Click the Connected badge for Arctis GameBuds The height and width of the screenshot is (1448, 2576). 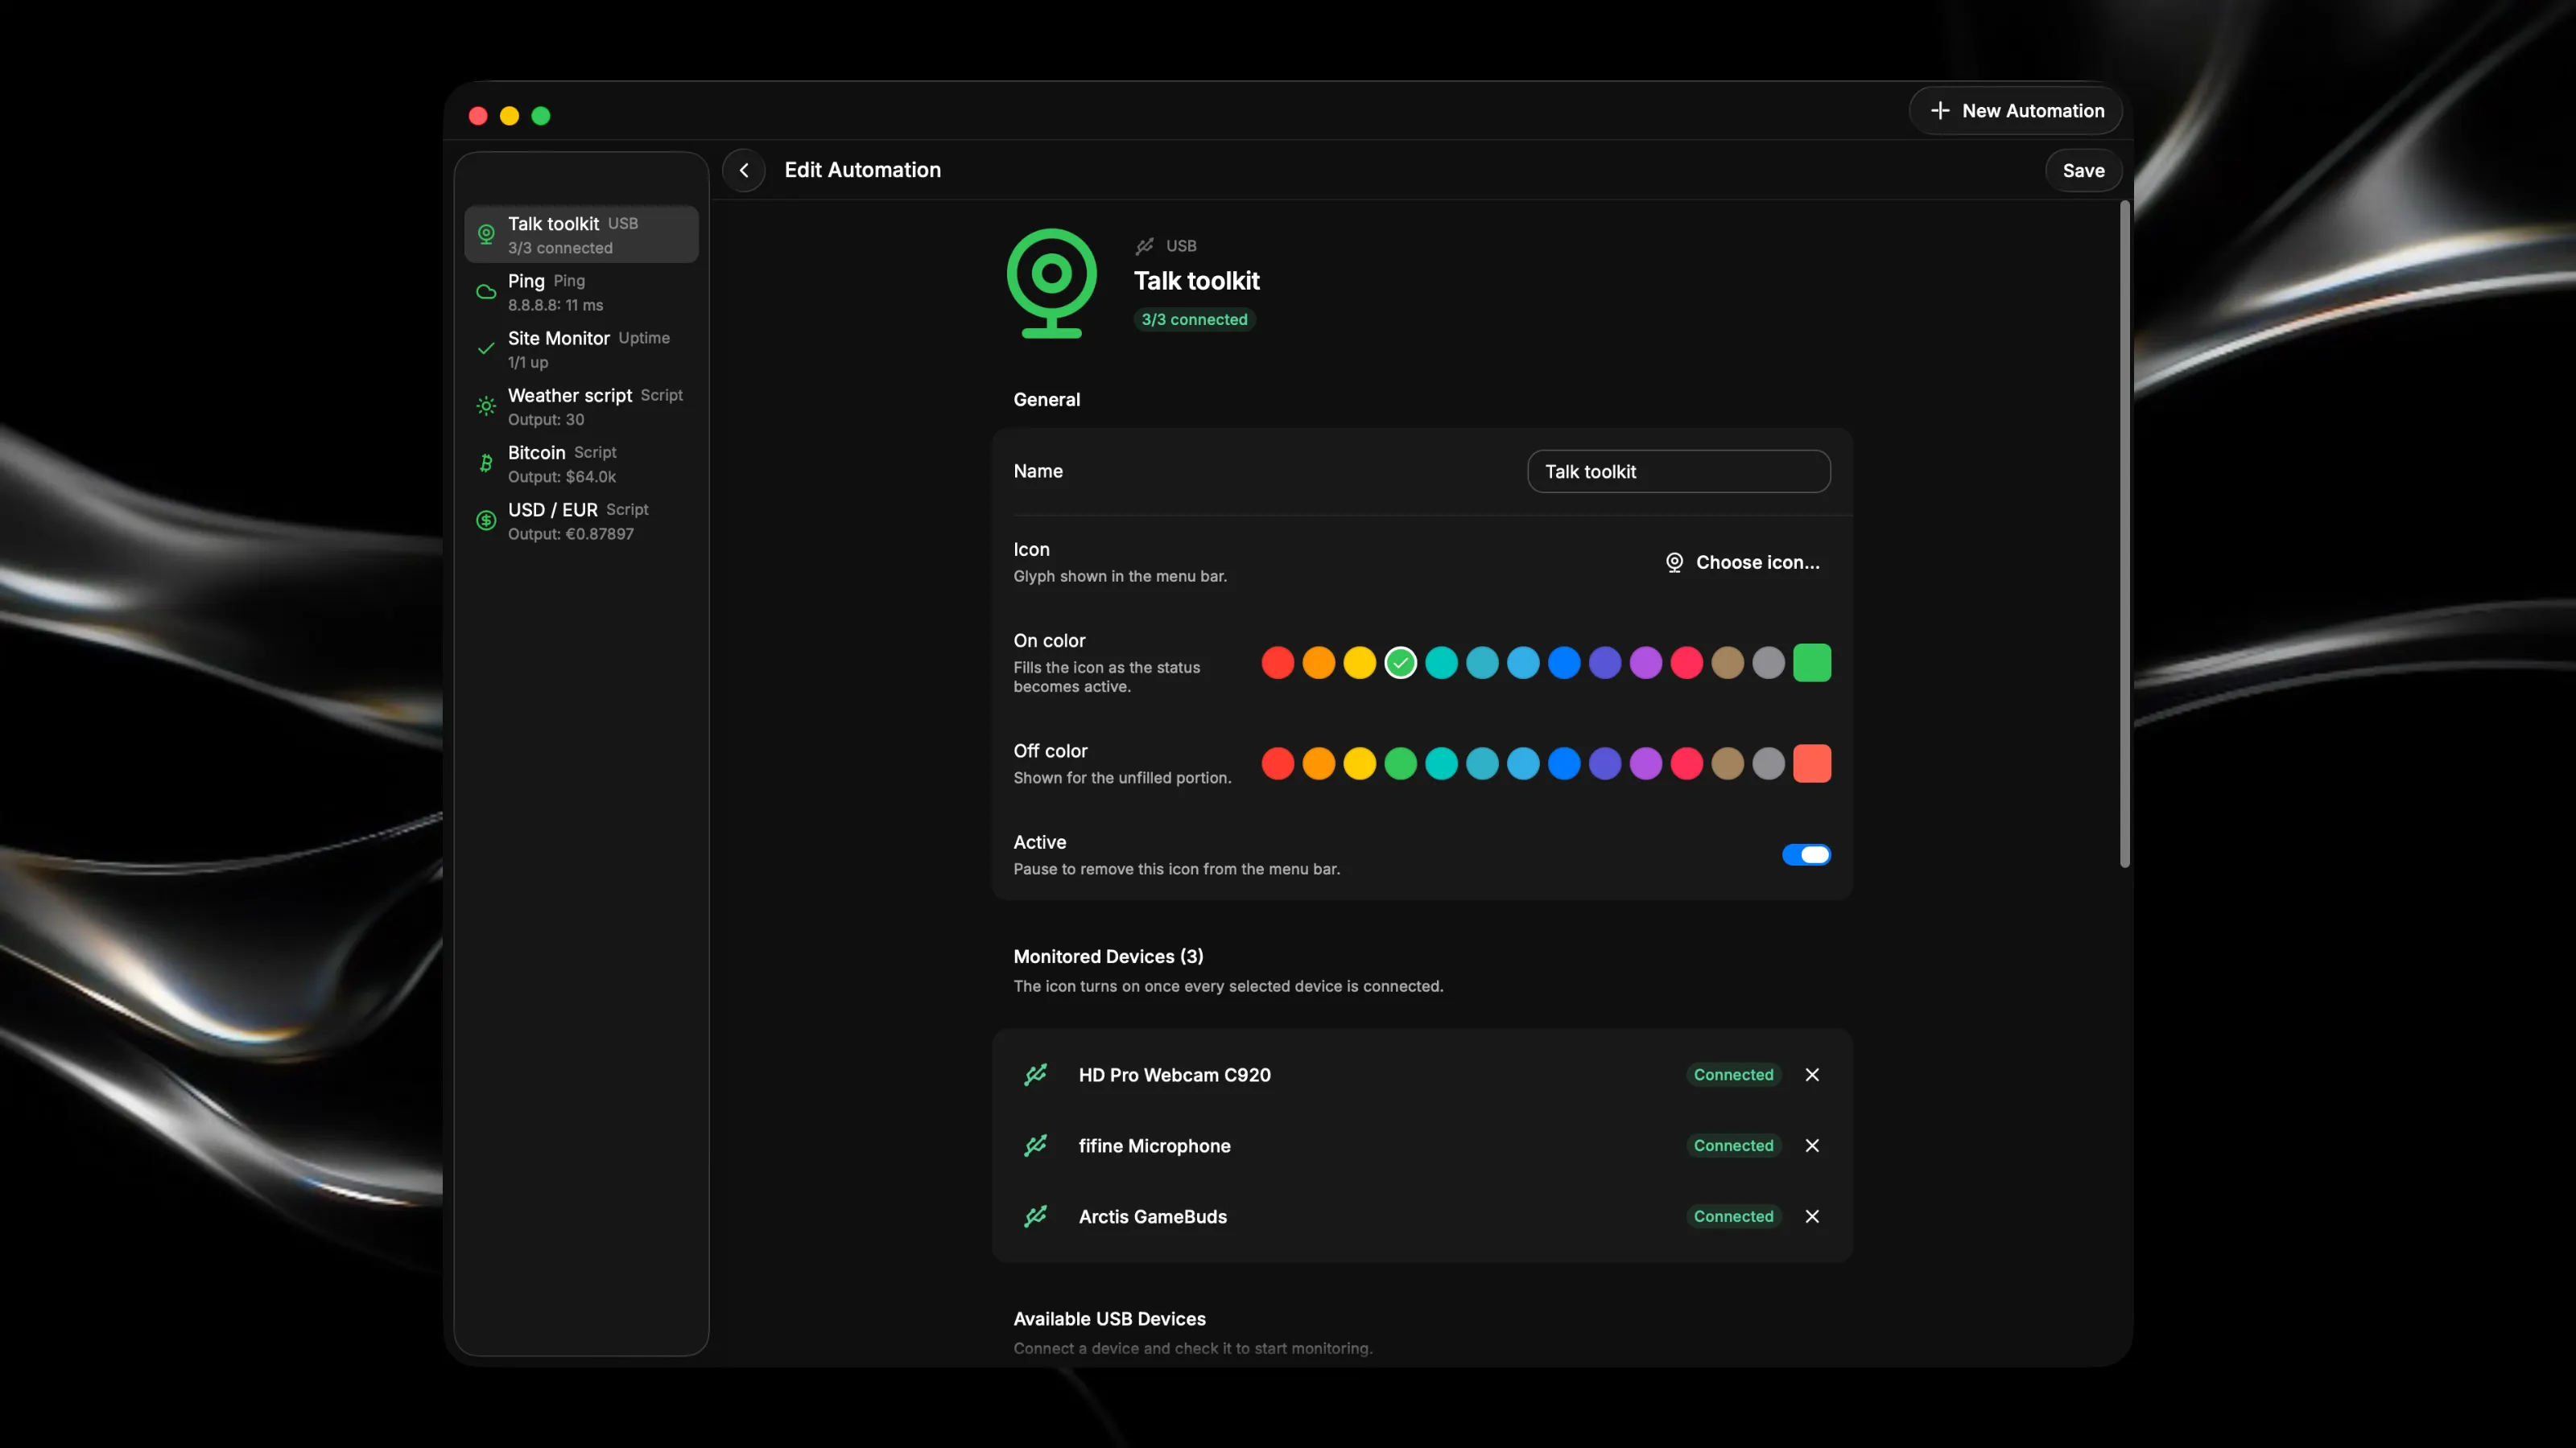point(1733,1216)
